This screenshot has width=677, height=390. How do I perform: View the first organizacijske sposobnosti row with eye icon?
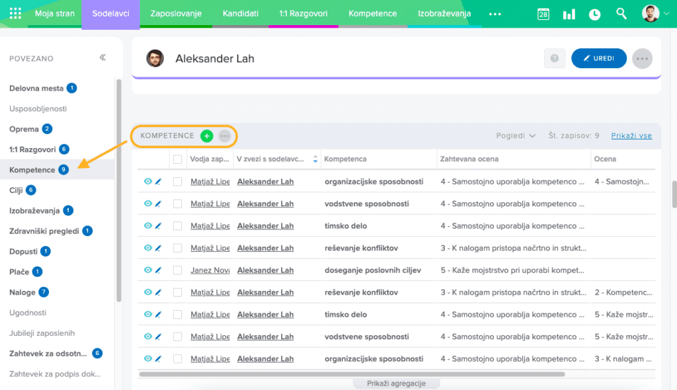click(x=147, y=182)
